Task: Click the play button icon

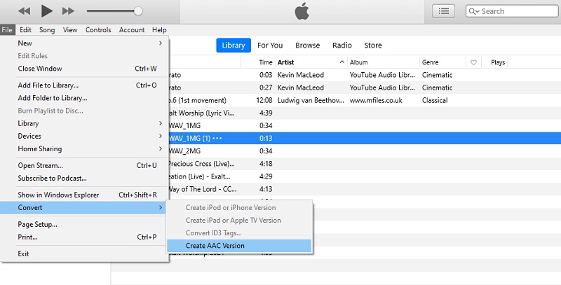Action: coord(47,11)
